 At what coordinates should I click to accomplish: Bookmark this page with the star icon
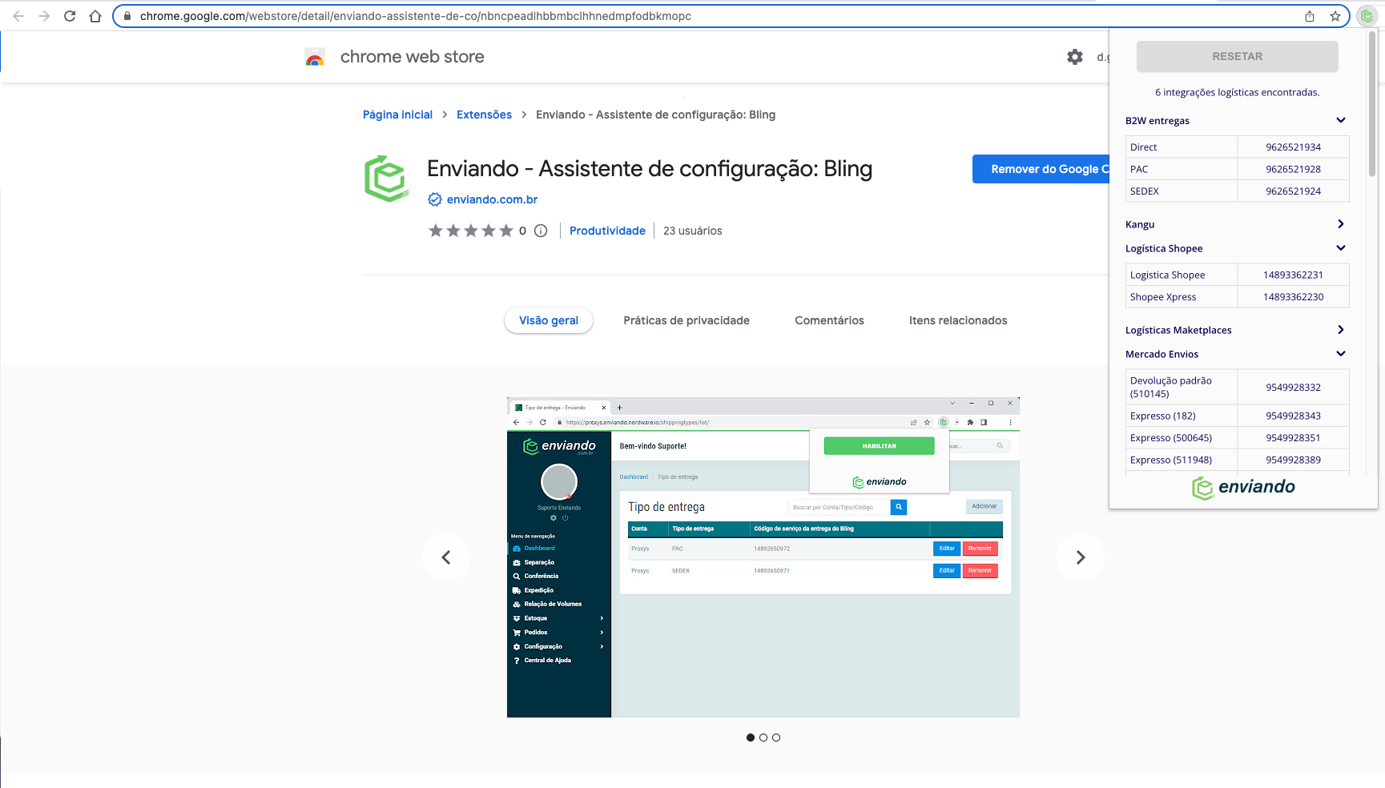click(1335, 16)
